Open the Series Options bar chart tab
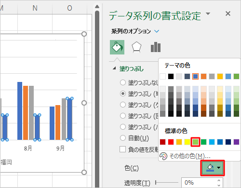This screenshot has height=188, width=241. (x=156, y=47)
